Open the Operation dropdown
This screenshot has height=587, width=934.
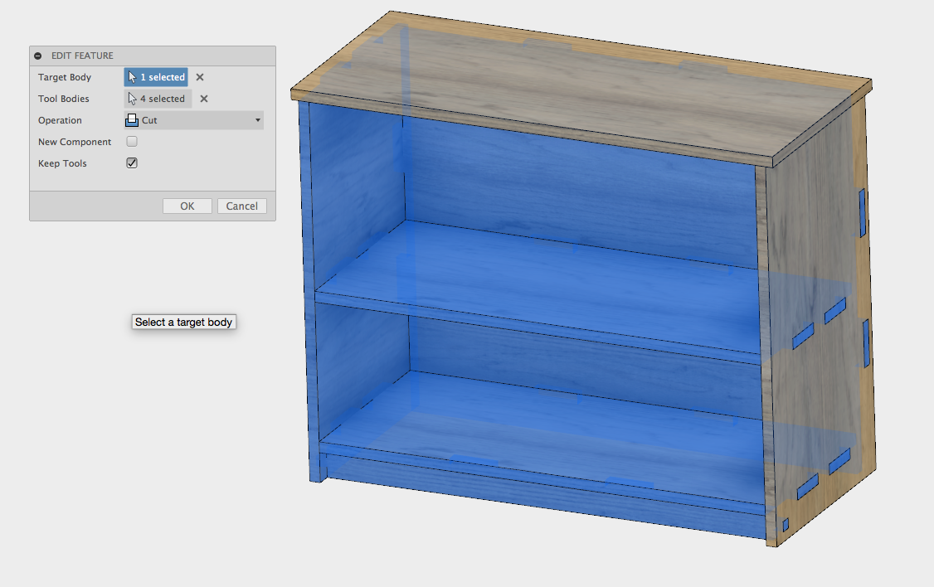pyautogui.click(x=192, y=119)
